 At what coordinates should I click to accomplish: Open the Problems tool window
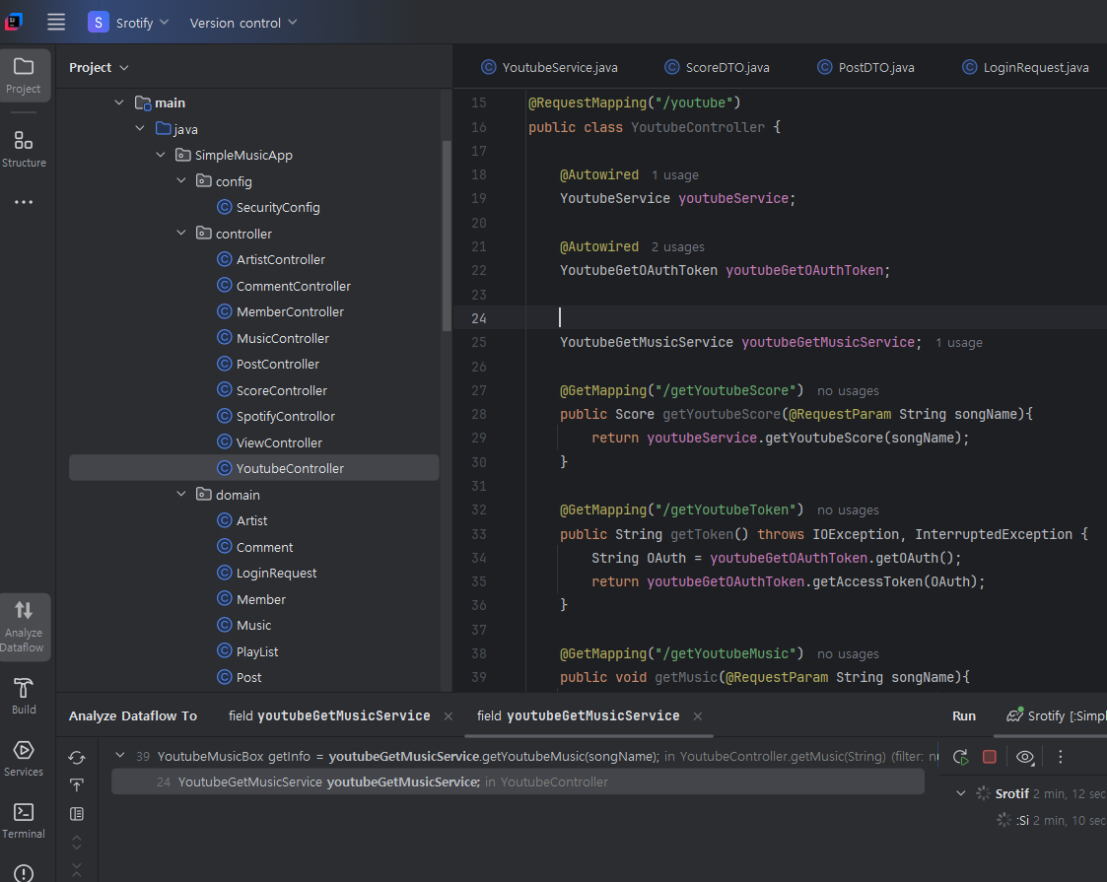click(24, 873)
